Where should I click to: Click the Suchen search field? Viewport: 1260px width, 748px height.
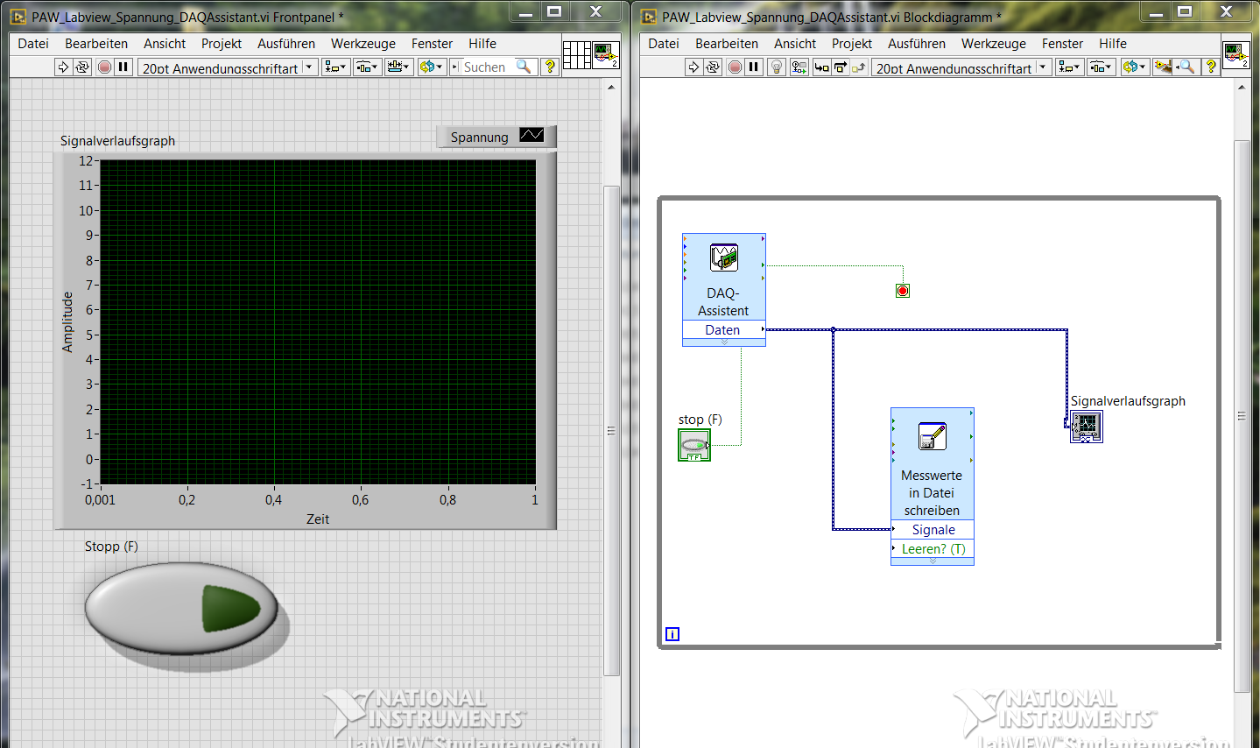pyautogui.click(x=484, y=67)
